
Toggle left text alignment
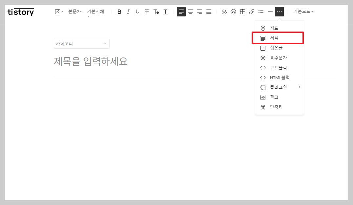181,11
